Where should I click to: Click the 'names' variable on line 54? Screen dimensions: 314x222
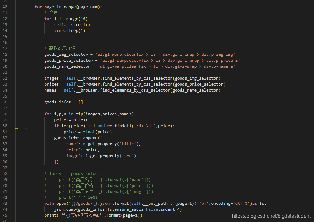click(x=50, y=90)
